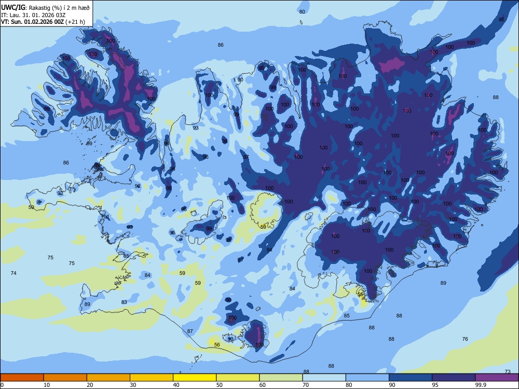Click the pale yellow 50–60 legend swatch
The width and height of the screenshot is (519, 389).
coord(238,378)
